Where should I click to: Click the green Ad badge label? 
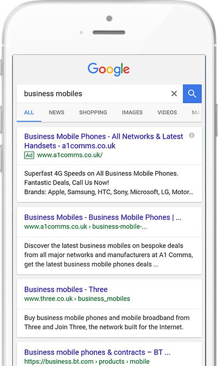coord(29,155)
